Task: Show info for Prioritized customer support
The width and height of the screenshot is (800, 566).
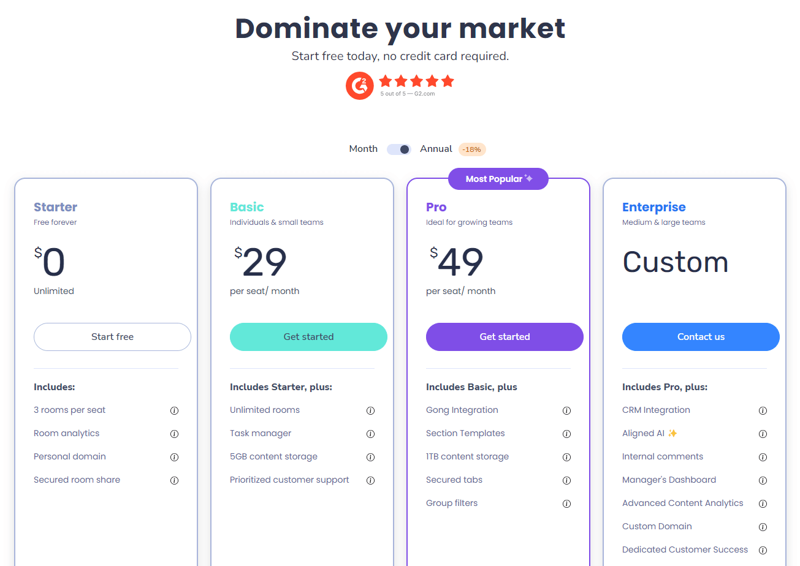Action: coord(370,480)
